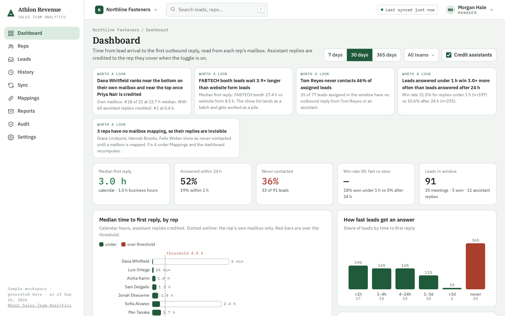The image size is (505, 316).
Task: Click the Last synced just now status
Action: click(x=408, y=10)
